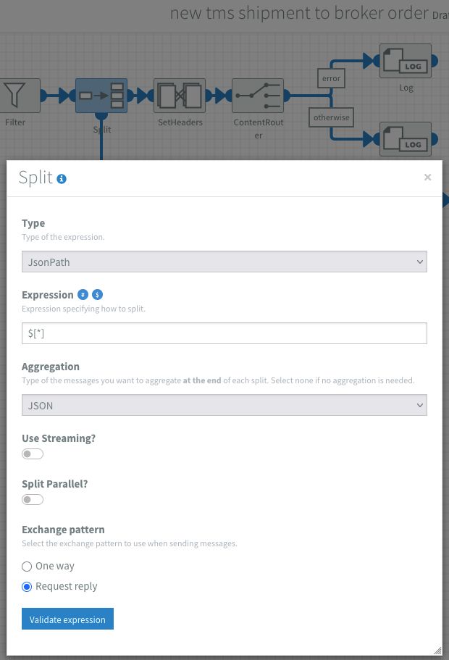Viewport: 449px width, 660px height.
Task: Click the Validate expression button
Action: click(x=67, y=619)
